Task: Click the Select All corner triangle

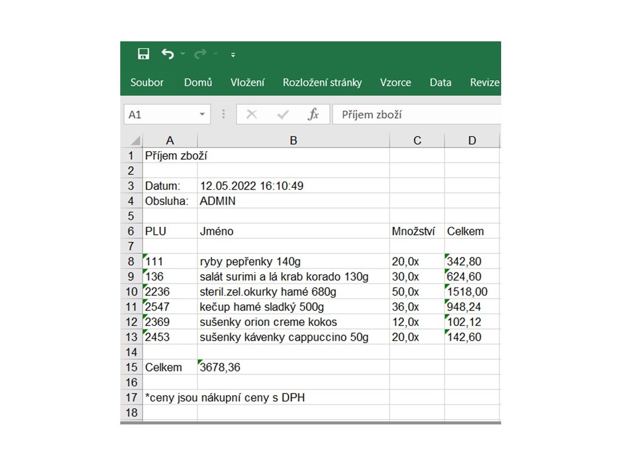Action: [x=135, y=141]
